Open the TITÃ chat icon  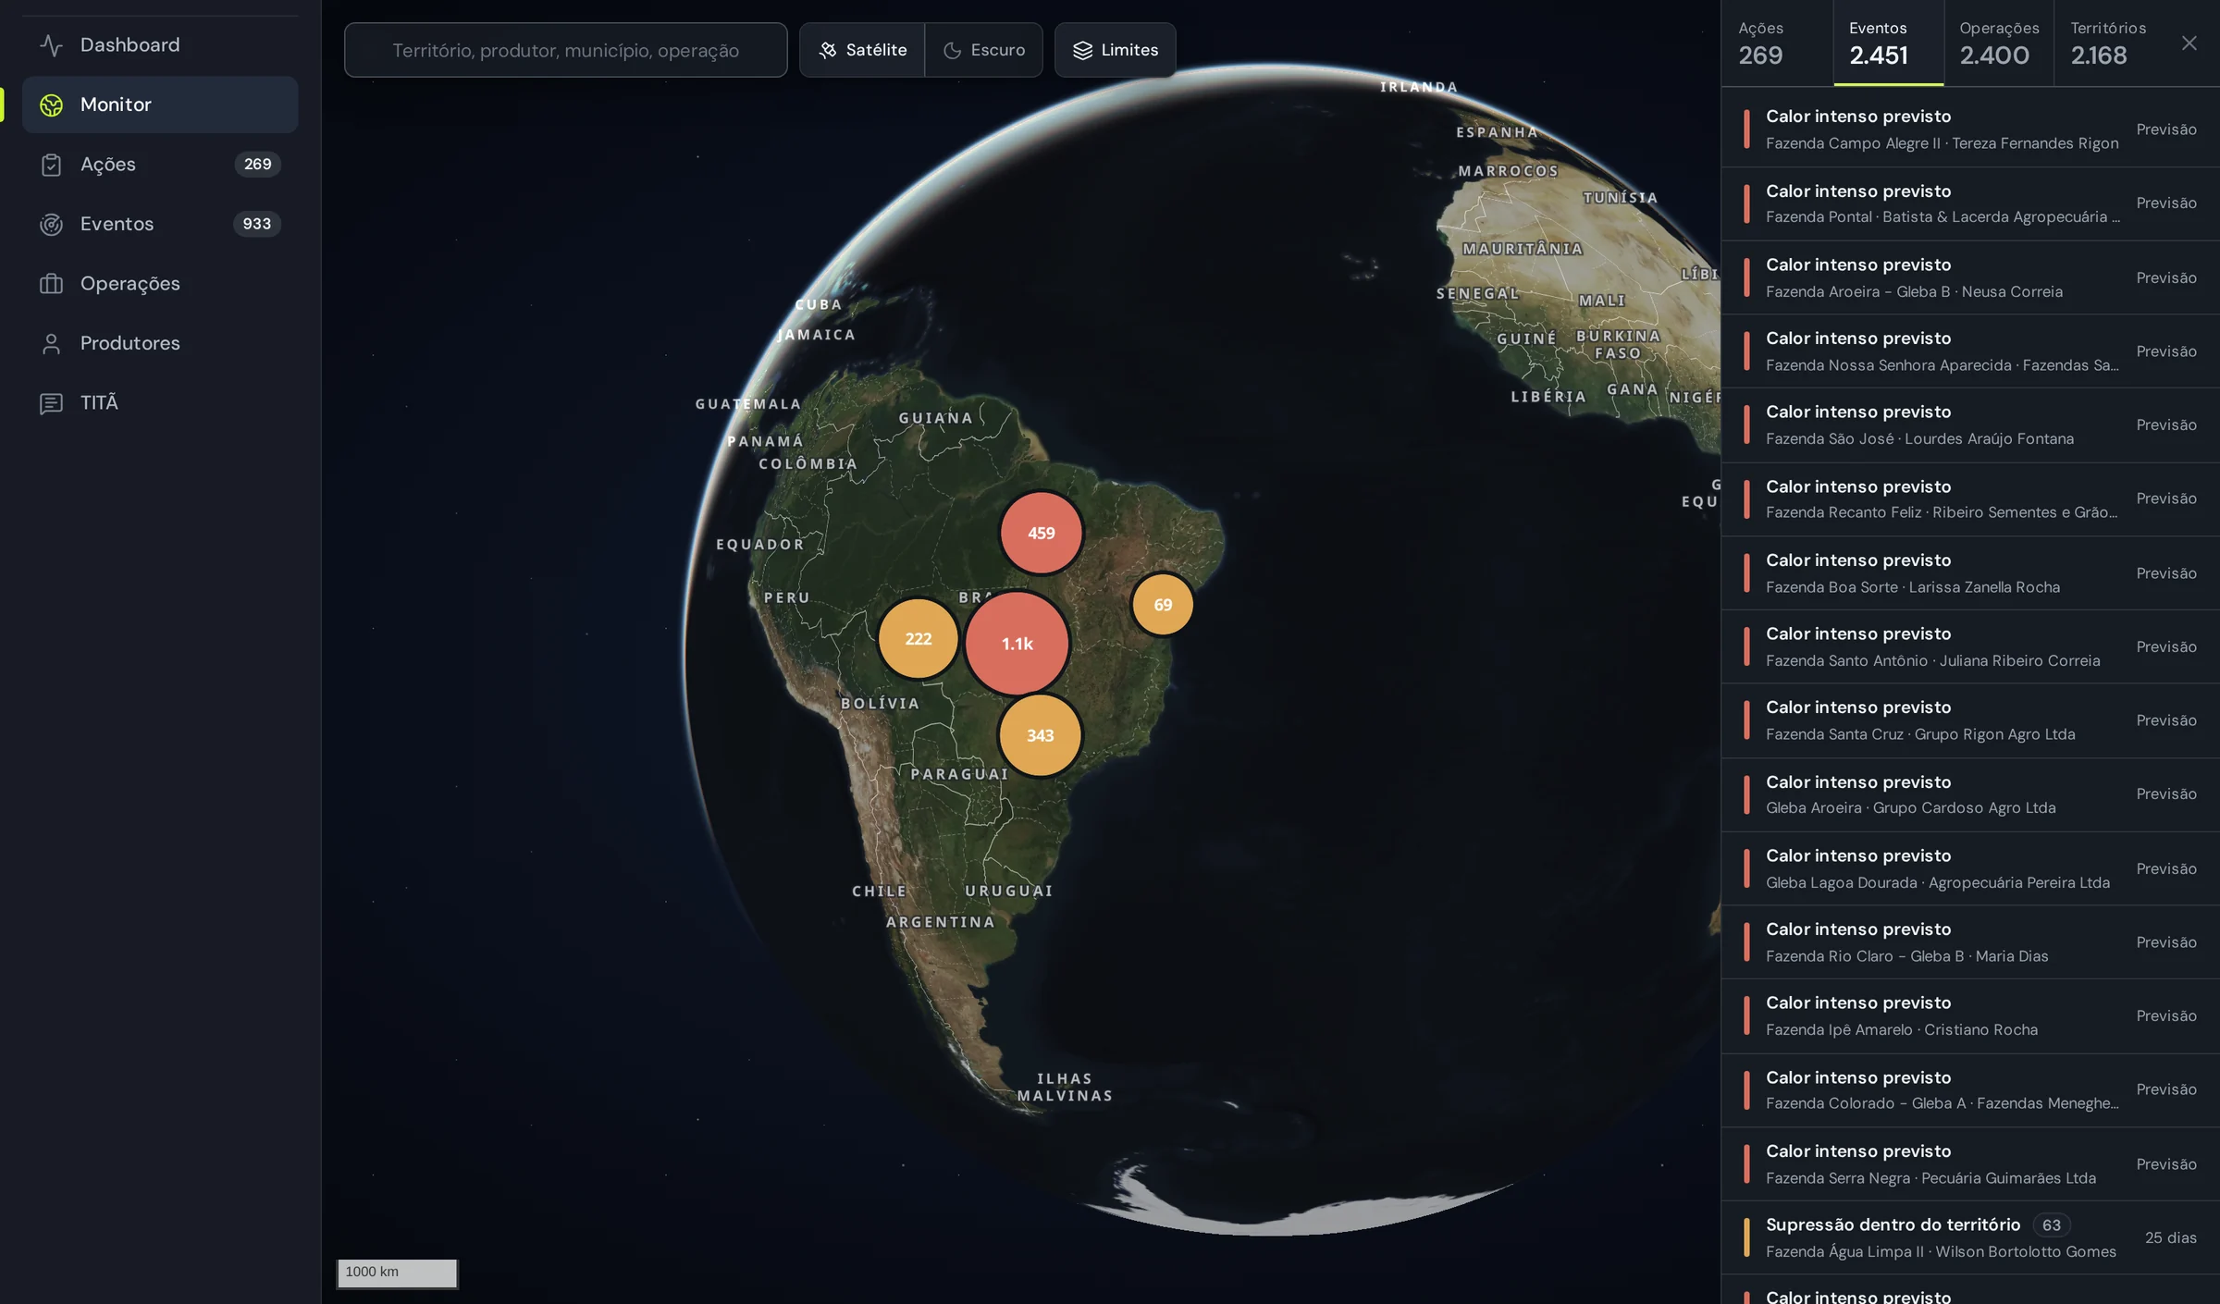click(x=52, y=403)
